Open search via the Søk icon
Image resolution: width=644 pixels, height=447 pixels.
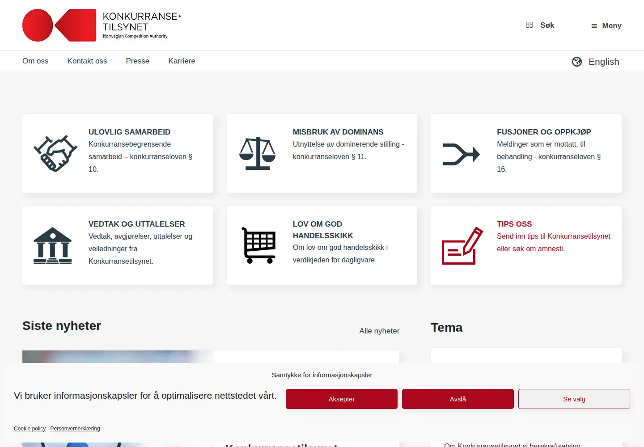[530, 25]
